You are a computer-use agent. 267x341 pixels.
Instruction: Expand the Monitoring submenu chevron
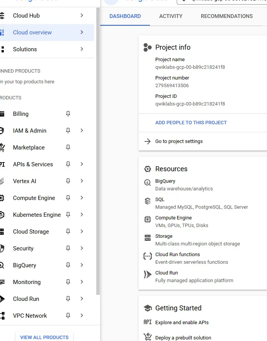click(82, 282)
